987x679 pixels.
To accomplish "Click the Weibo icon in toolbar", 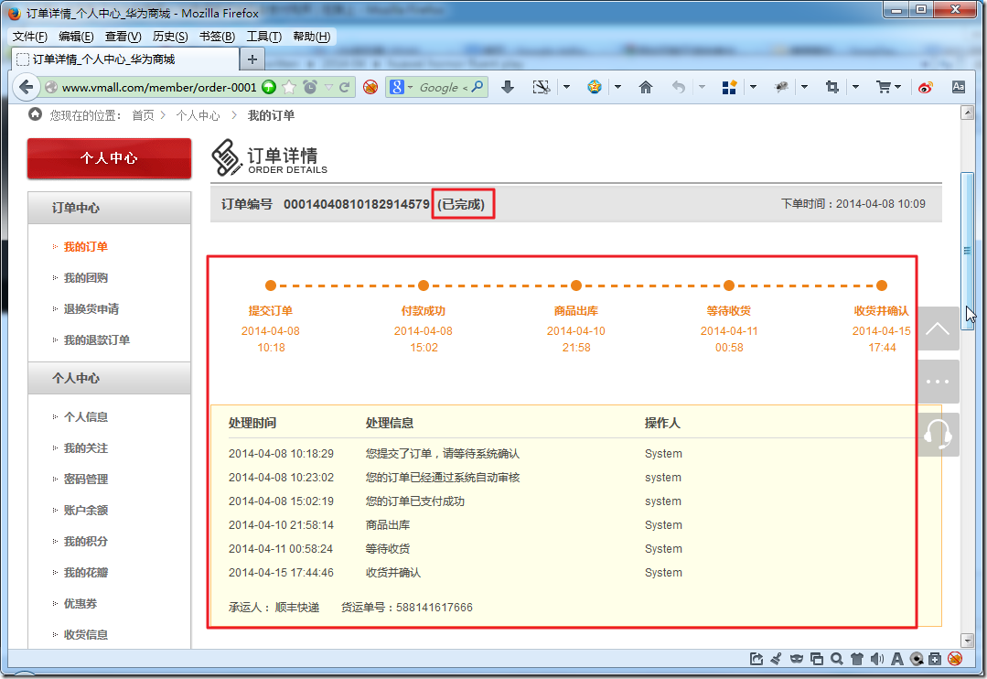I will click(x=926, y=87).
